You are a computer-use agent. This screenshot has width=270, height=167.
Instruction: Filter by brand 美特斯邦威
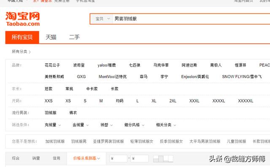pyautogui.click(x=54, y=77)
